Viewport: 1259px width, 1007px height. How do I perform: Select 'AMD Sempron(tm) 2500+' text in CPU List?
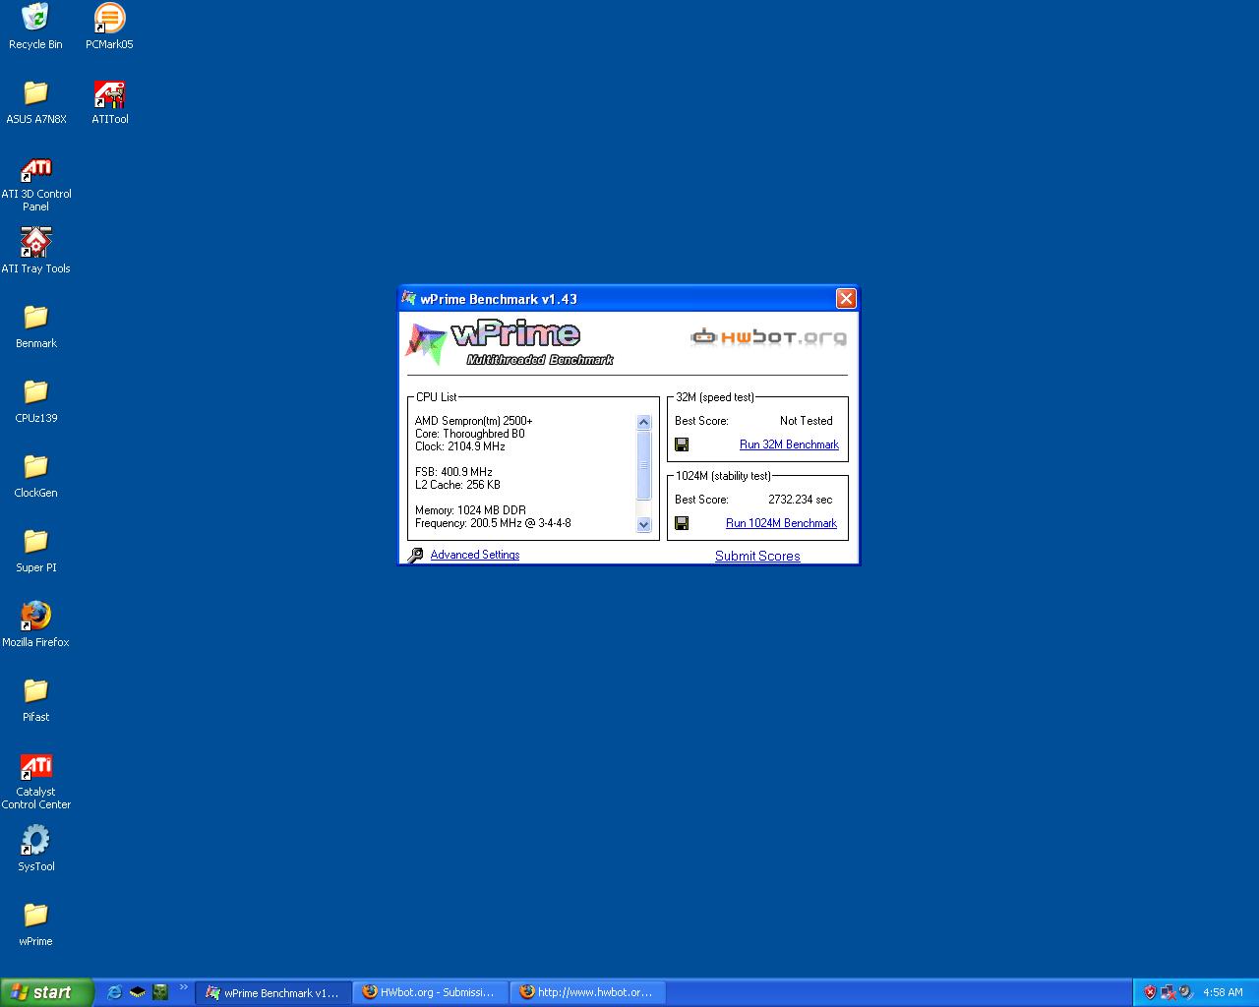point(473,421)
